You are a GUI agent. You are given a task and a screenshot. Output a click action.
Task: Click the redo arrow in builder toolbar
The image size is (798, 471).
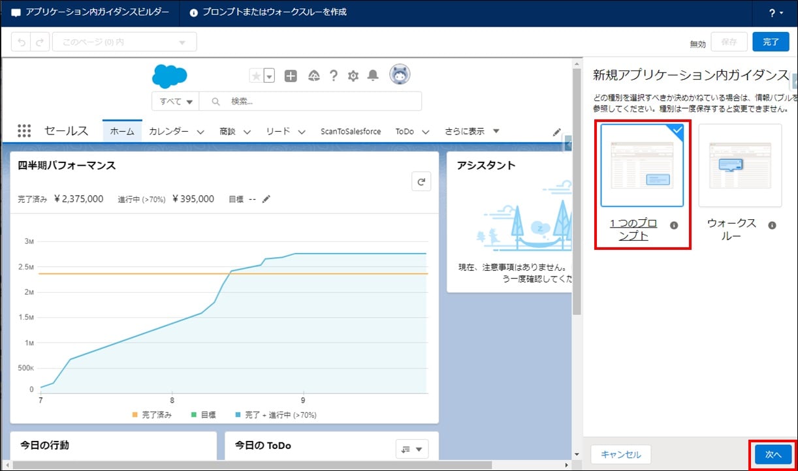[x=40, y=42]
